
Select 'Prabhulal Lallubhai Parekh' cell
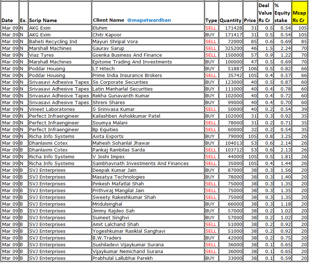tap(148, 258)
